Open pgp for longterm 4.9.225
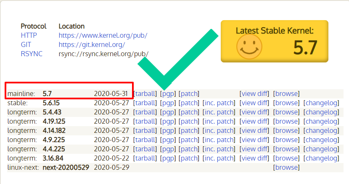 168,140
